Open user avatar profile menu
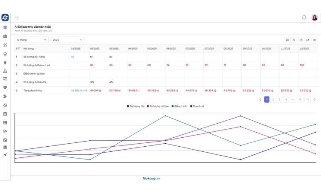321x194 pixels. pos(315,17)
